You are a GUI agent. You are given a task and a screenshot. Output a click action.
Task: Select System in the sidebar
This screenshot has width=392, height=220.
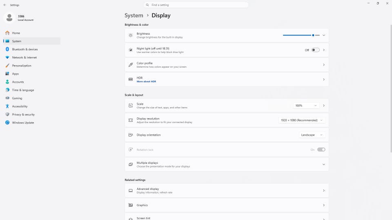[32, 41]
